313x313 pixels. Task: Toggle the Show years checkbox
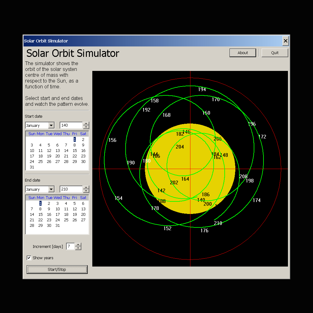(29, 258)
